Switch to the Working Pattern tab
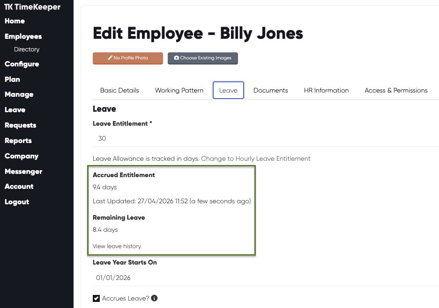 [179, 90]
